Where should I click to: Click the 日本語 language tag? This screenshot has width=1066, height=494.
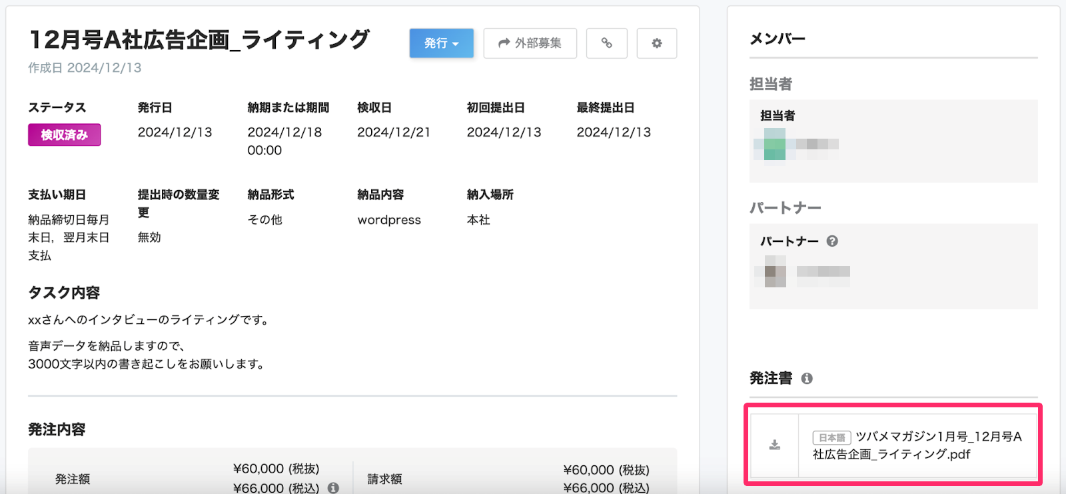831,438
